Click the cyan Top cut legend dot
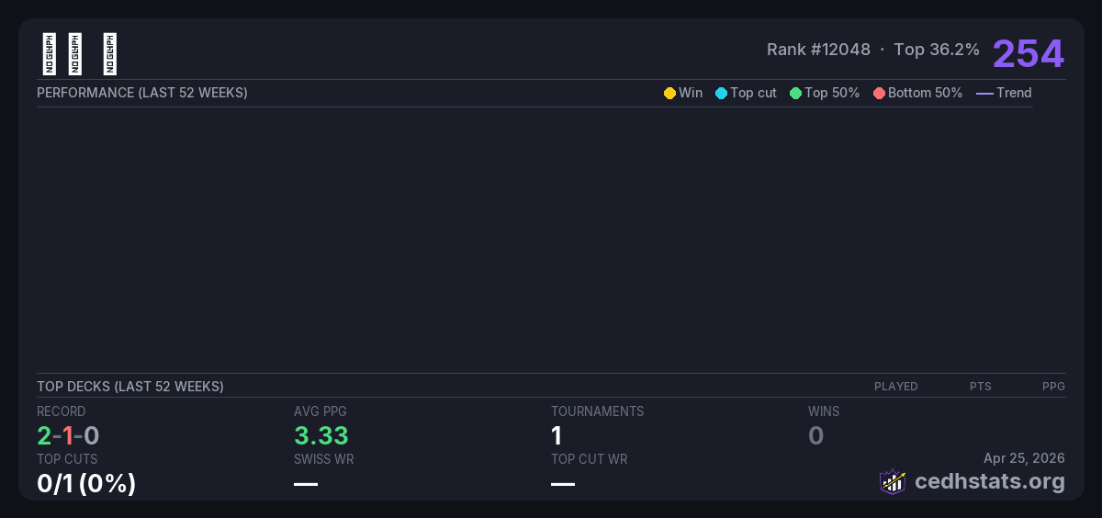Viewport: 1102px width, 518px height. (721, 94)
